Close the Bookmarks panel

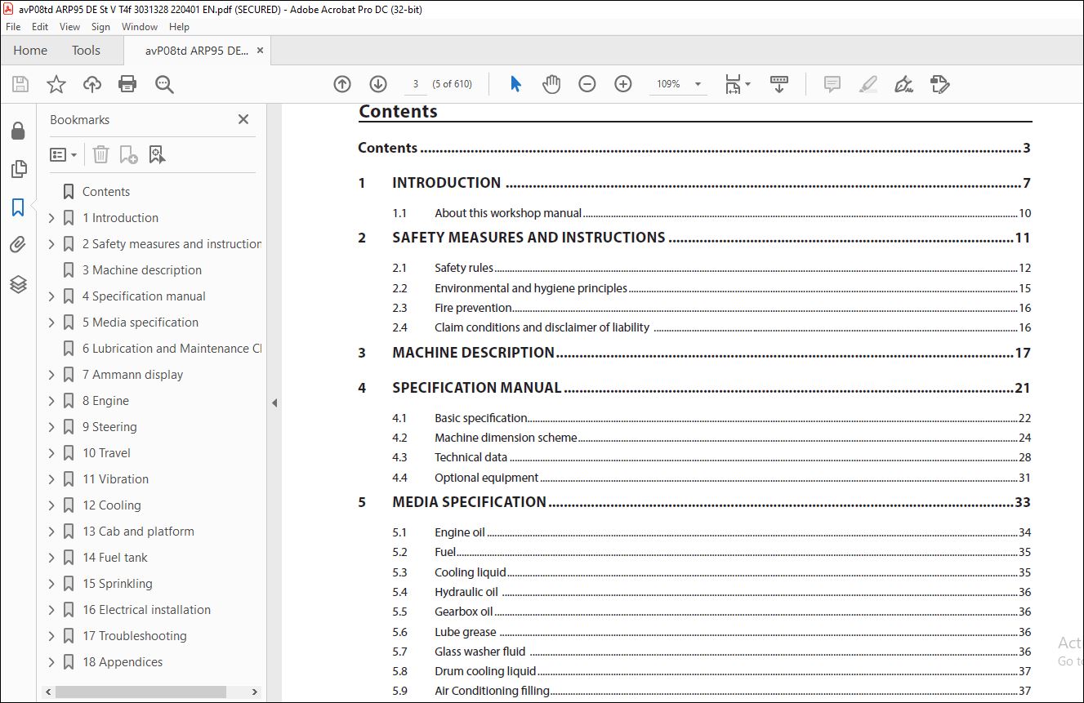point(243,119)
